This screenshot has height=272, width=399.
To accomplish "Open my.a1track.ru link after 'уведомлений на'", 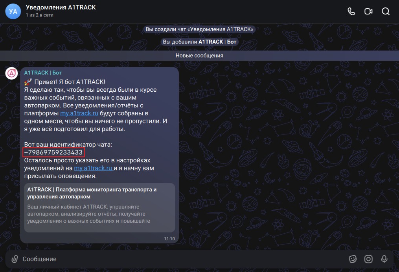I will click(x=94, y=168).
